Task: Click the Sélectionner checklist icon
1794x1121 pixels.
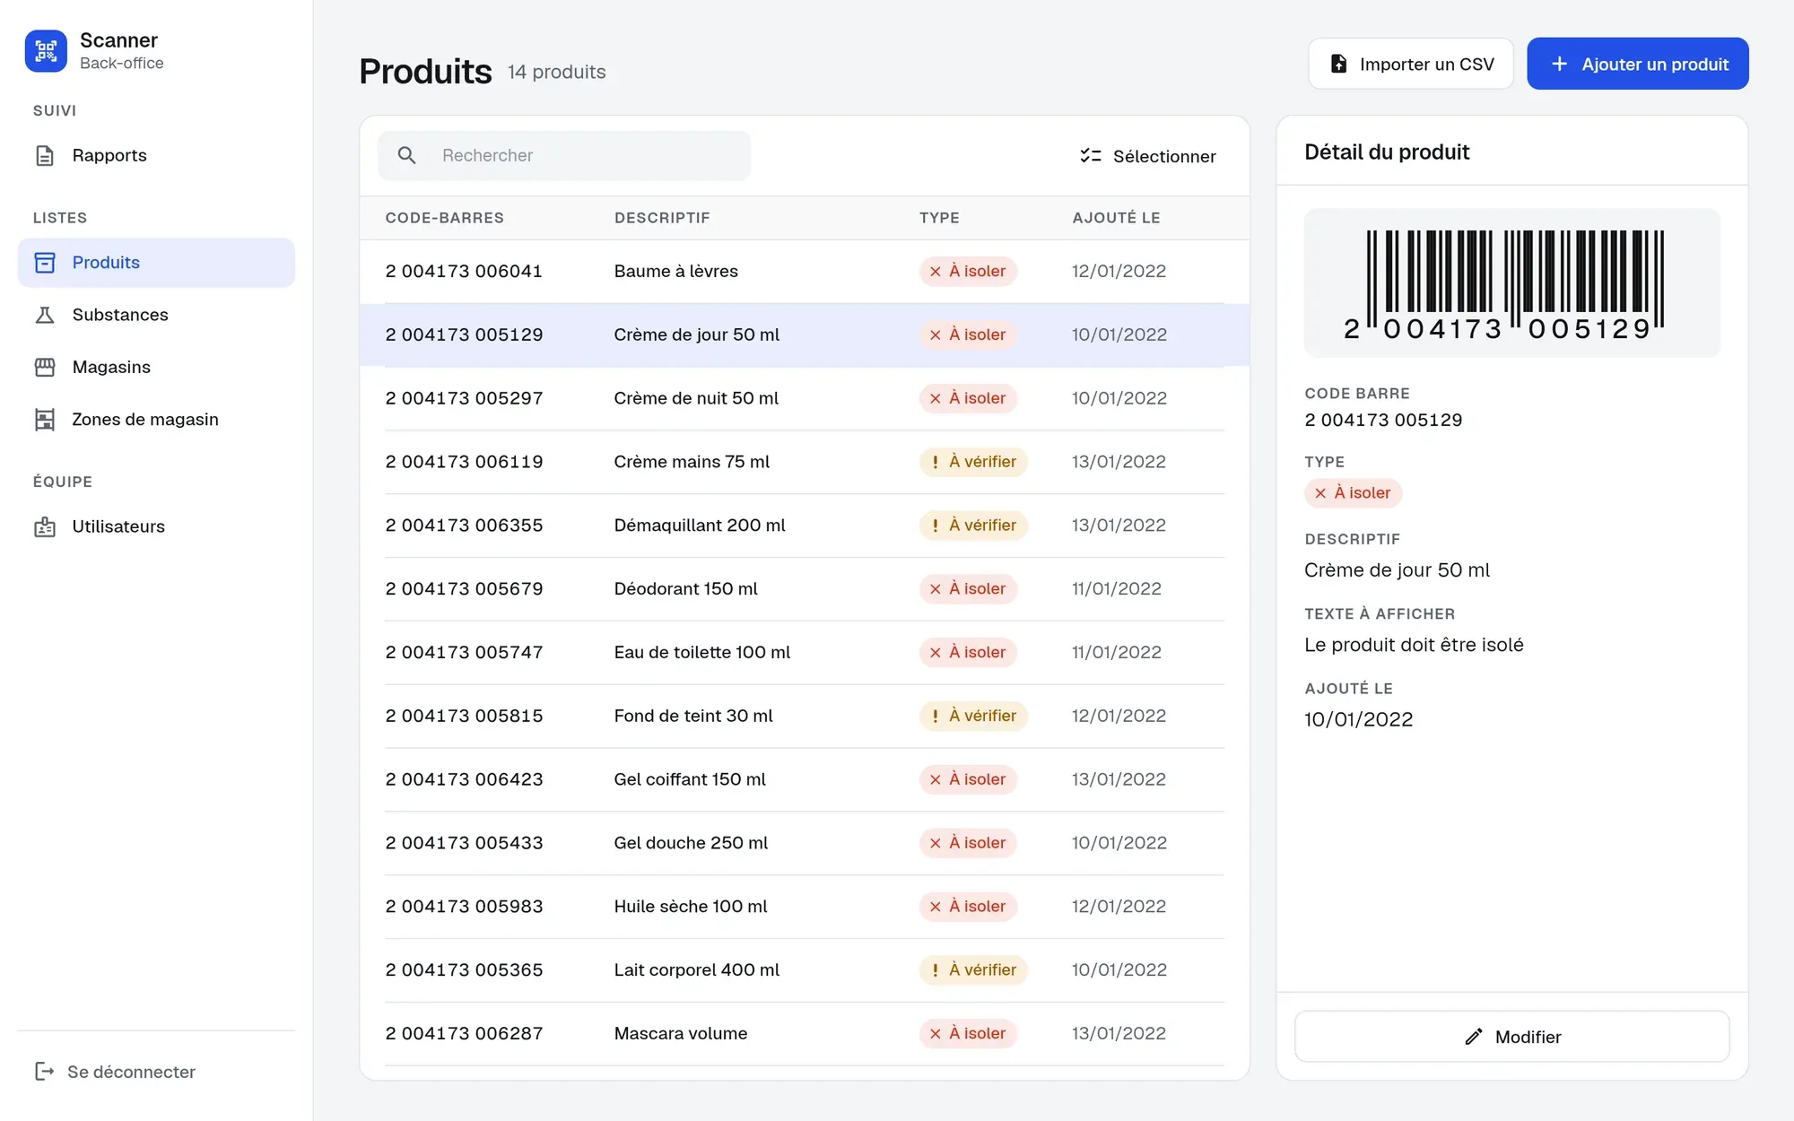Action: (x=1090, y=156)
